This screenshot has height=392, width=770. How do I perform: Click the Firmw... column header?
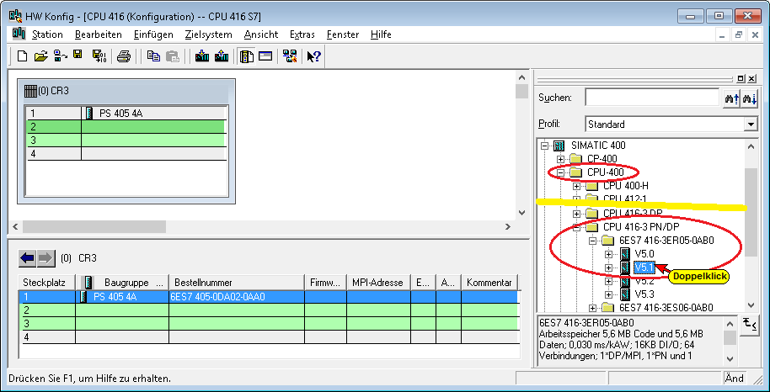pos(325,283)
